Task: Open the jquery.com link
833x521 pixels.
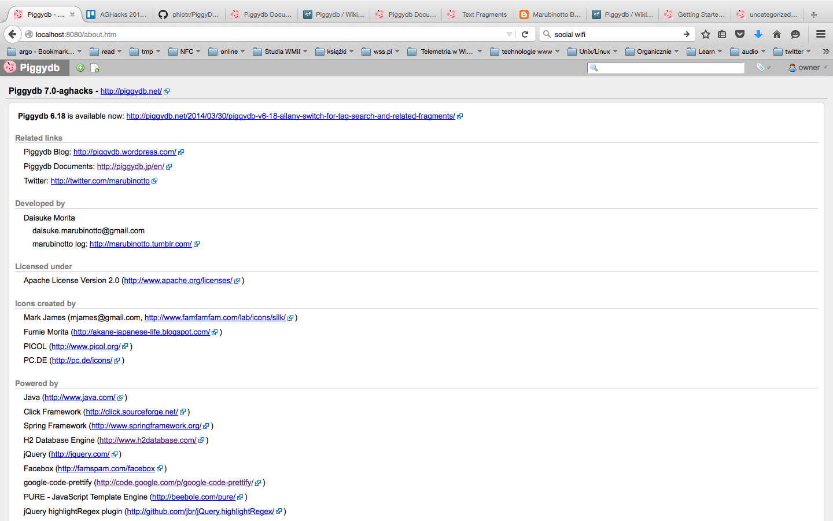Action: coord(80,454)
